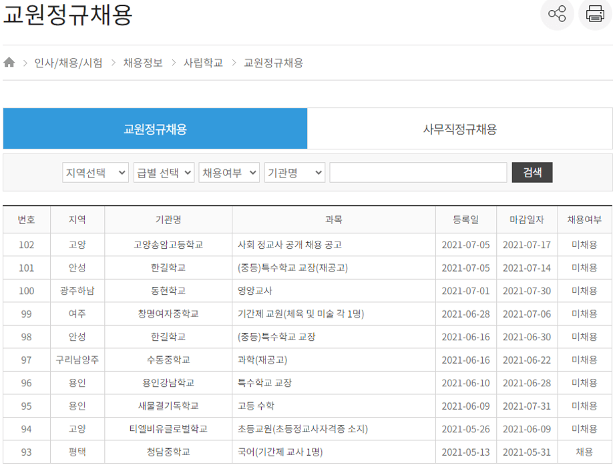Open 사회 정교사 공개 채용 공고 posting
The width and height of the screenshot is (615, 465).
[x=289, y=245]
